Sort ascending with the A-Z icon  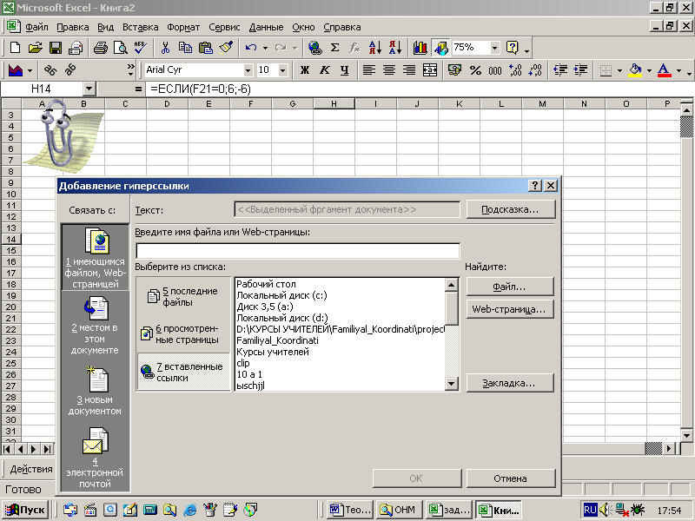375,48
